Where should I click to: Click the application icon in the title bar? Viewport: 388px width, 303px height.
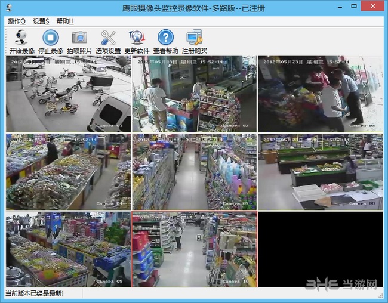click(x=9, y=8)
